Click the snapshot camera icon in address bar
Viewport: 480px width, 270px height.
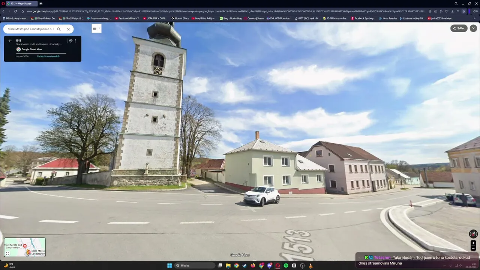[435, 11]
